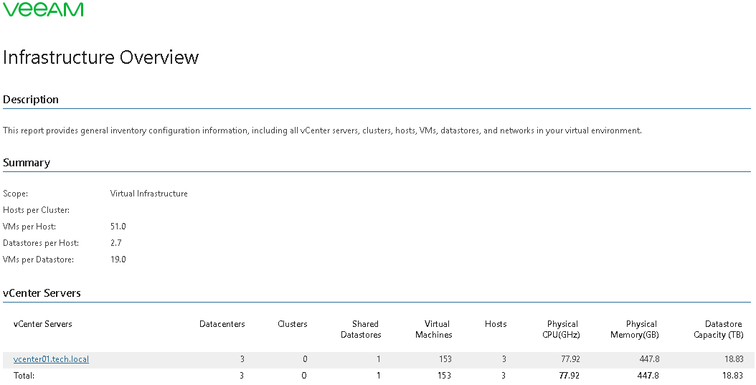The height and width of the screenshot is (385, 756).
Task: Select 77.92 in the vcenter01.tech.local row
Action: (570, 359)
